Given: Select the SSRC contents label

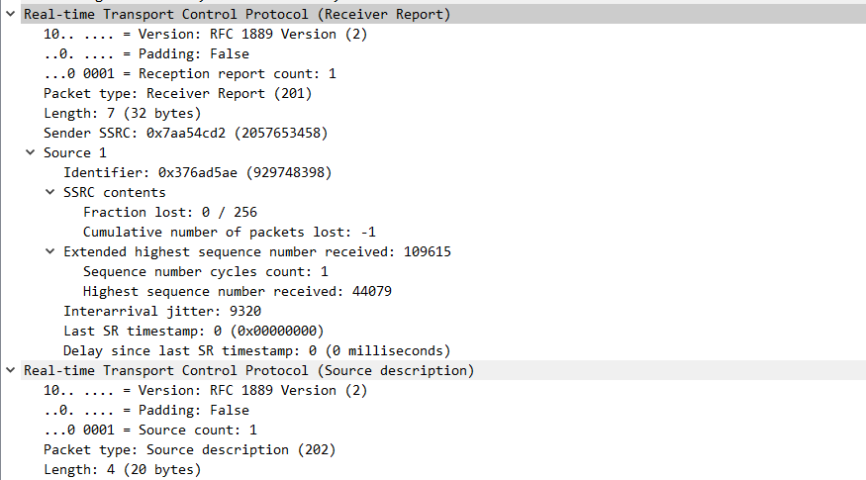Looking at the screenshot, I should (115, 192).
